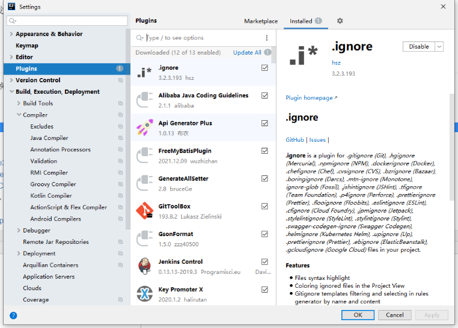
Task: Toggle Jenkins Control checkbox
Action: click(x=264, y=262)
